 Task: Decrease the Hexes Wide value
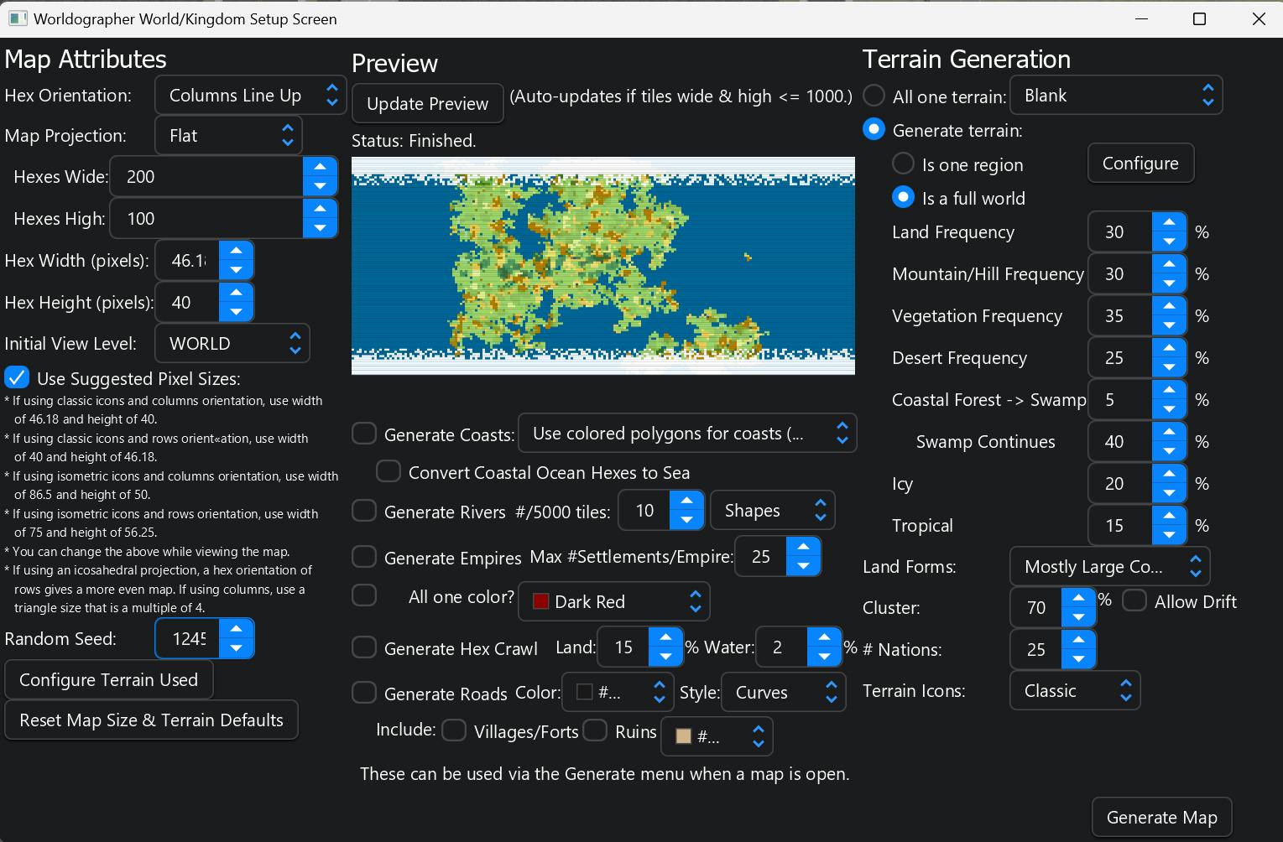click(x=320, y=185)
